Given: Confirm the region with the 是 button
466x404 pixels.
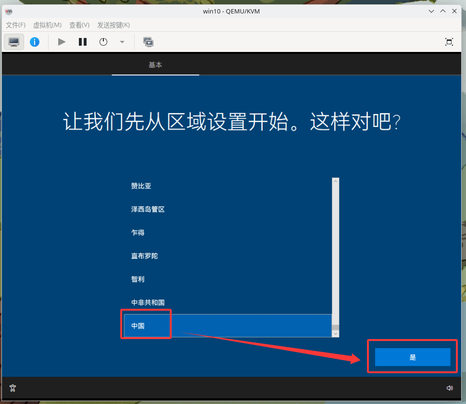Looking at the screenshot, I should (x=413, y=357).
